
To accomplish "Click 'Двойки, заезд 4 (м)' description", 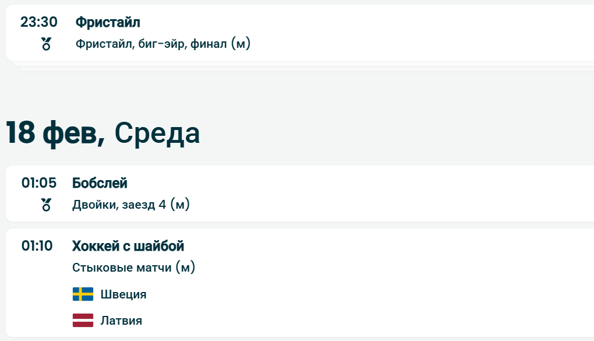I will pyautogui.click(x=131, y=205).
